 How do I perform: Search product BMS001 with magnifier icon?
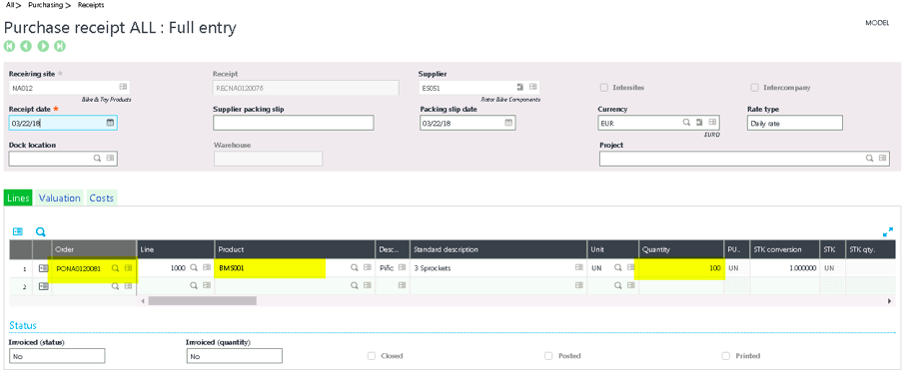(x=355, y=268)
